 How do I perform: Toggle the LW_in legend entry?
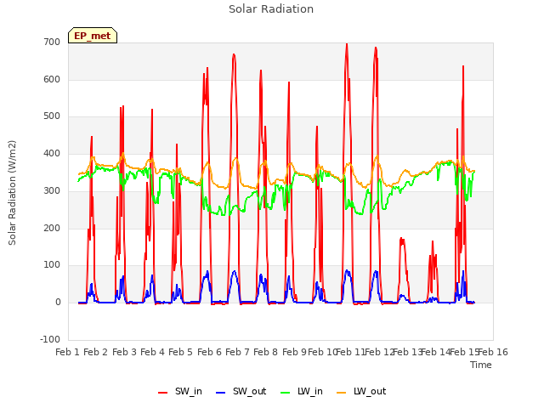point(302,391)
